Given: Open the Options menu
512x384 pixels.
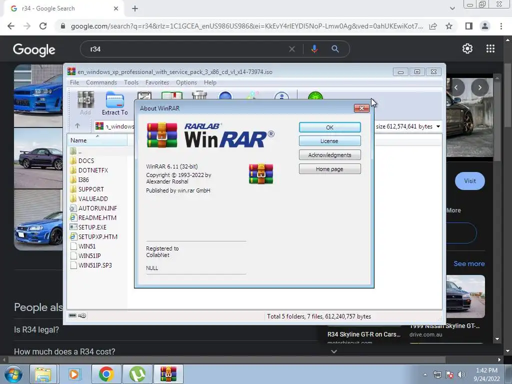Looking at the screenshot, I should coord(186,82).
